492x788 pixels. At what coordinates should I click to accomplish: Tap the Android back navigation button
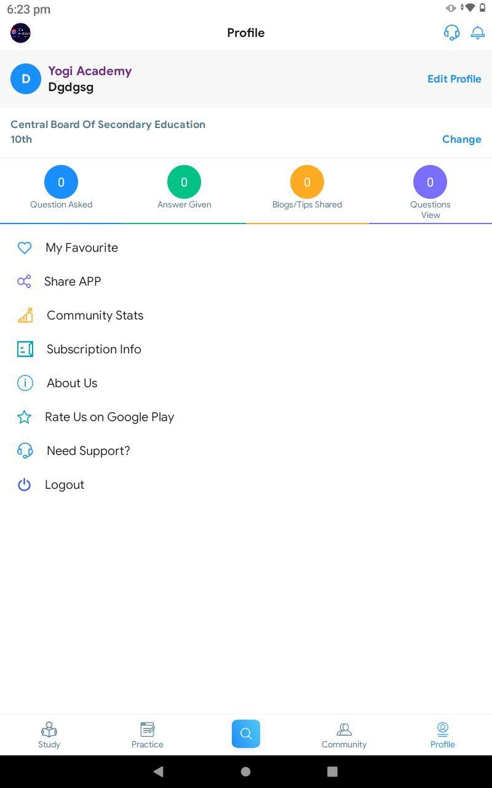(x=158, y=771)
